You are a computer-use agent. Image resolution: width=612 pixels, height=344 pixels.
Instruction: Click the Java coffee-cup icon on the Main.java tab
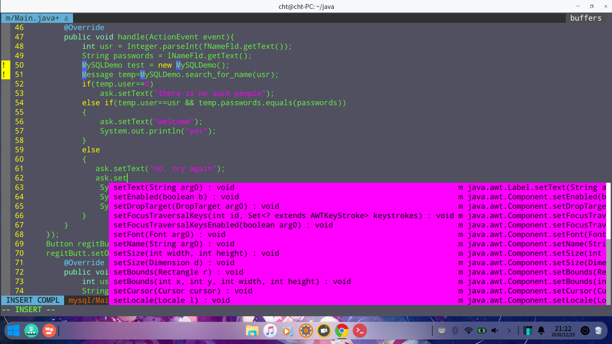click(67, 18)
